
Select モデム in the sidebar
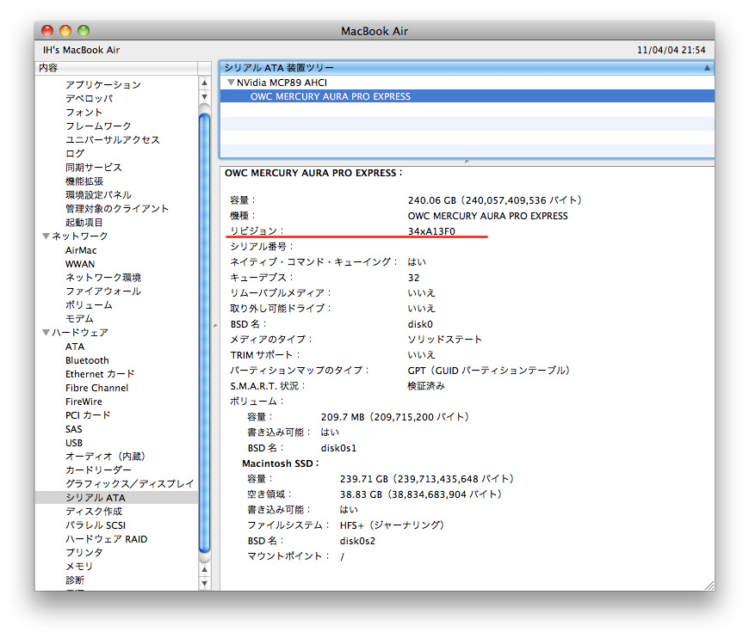coord(79,319)
